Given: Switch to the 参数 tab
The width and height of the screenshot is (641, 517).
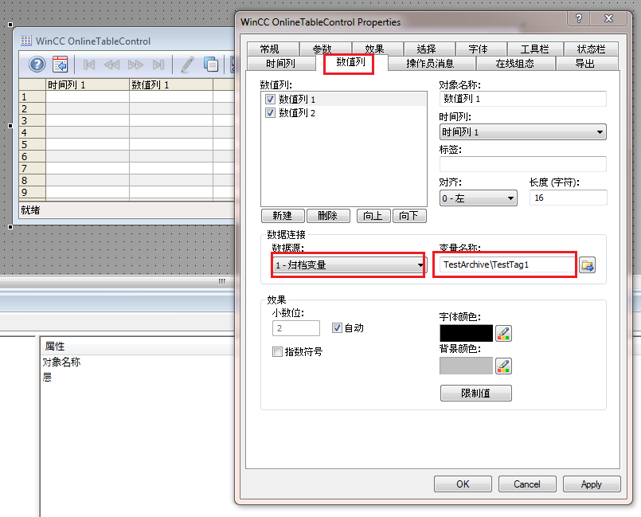Looking at the screenshot, I should pos(322,49).
